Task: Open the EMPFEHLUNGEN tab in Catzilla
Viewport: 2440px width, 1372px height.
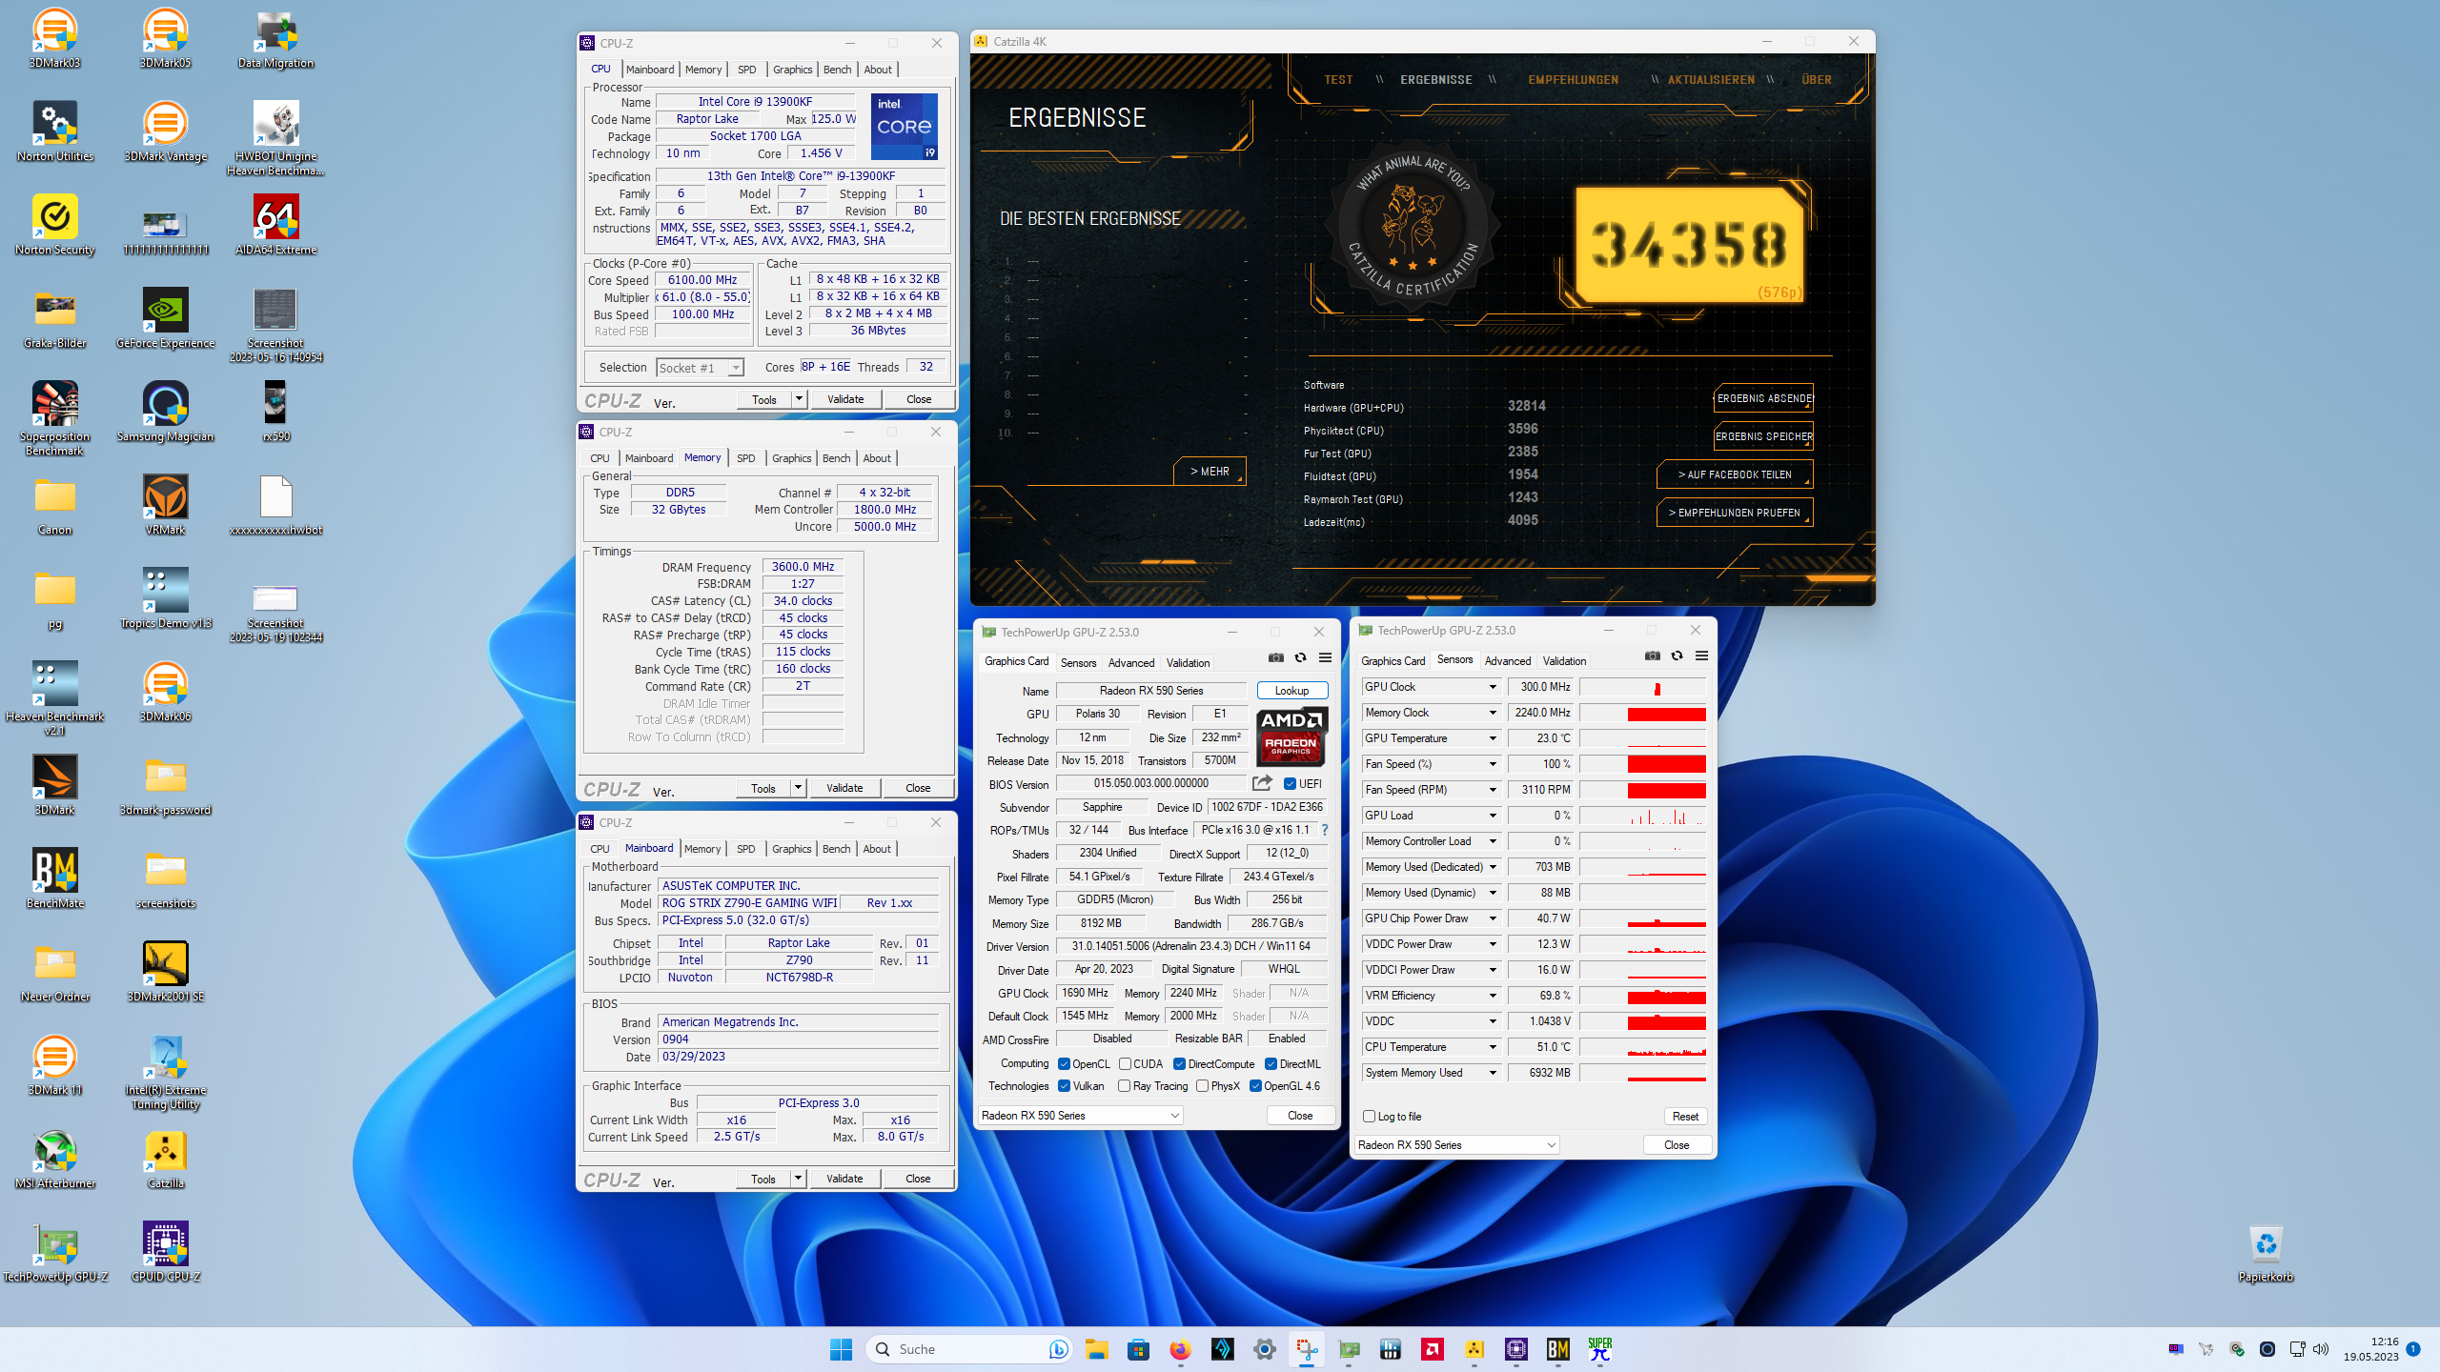Action: (x=1573, y=80)
